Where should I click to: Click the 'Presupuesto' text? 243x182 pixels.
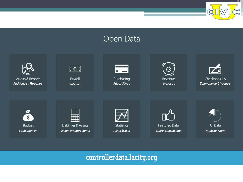point(28,131)
